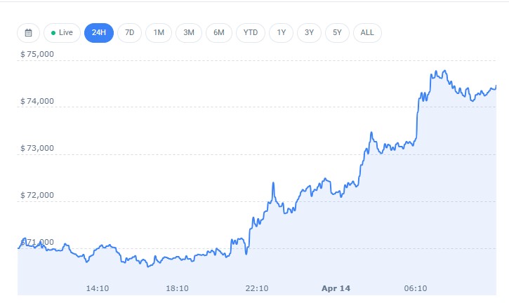Select the 24H time range

pos(99,33)
